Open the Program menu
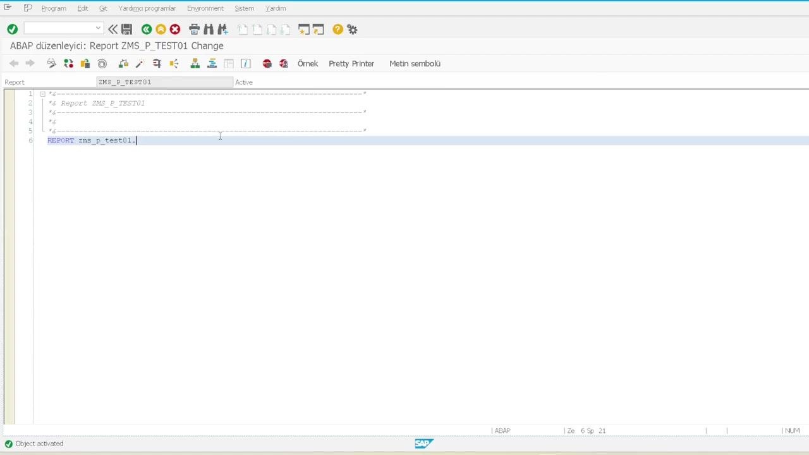 (x=54, y=8)
